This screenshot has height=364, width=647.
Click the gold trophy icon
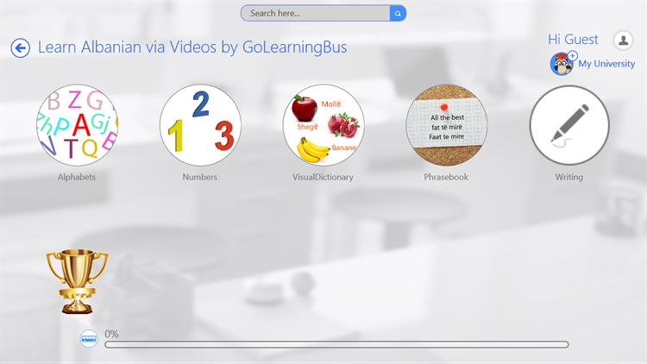77,280
